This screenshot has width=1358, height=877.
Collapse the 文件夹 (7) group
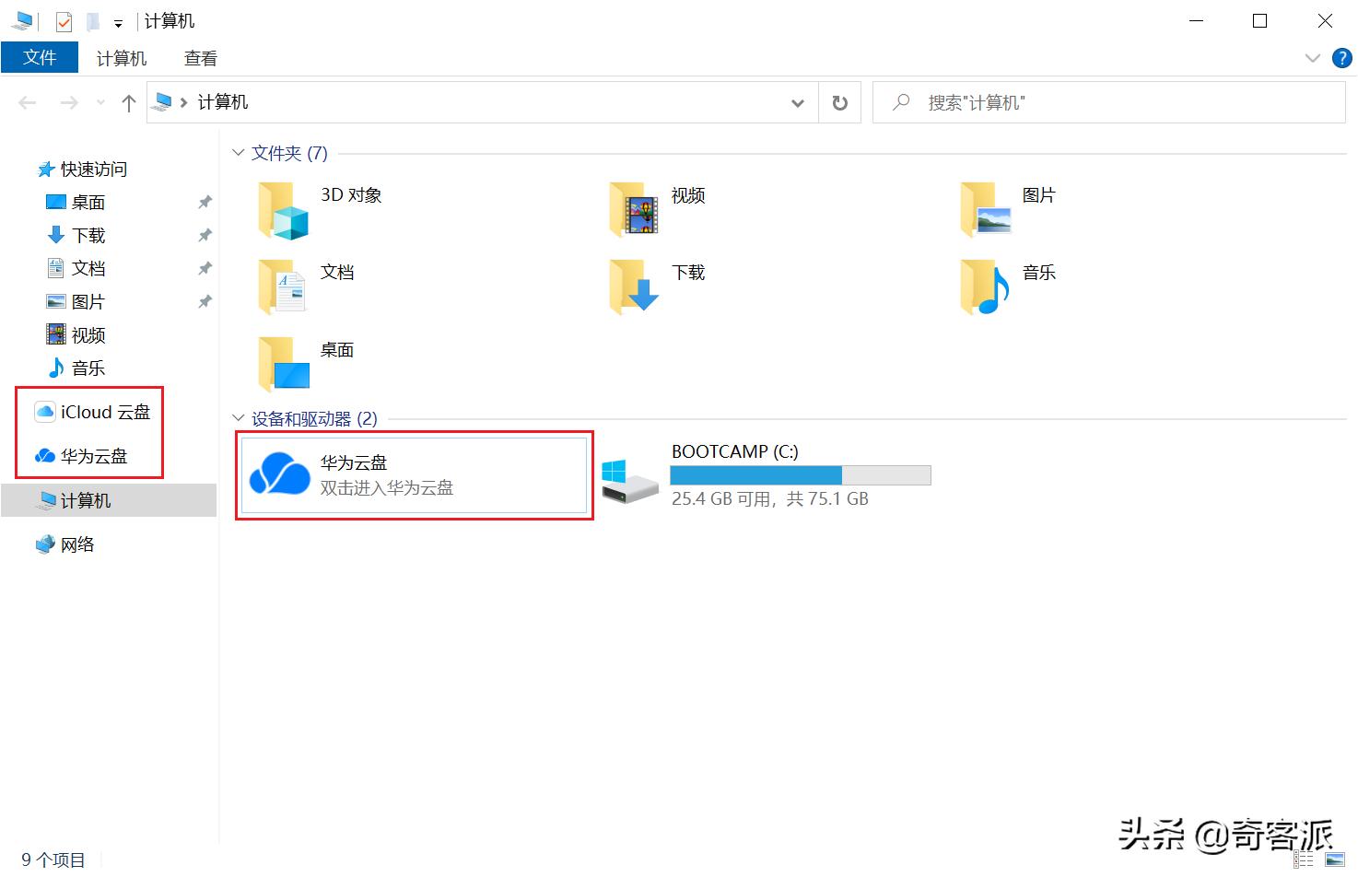point(239,153)
